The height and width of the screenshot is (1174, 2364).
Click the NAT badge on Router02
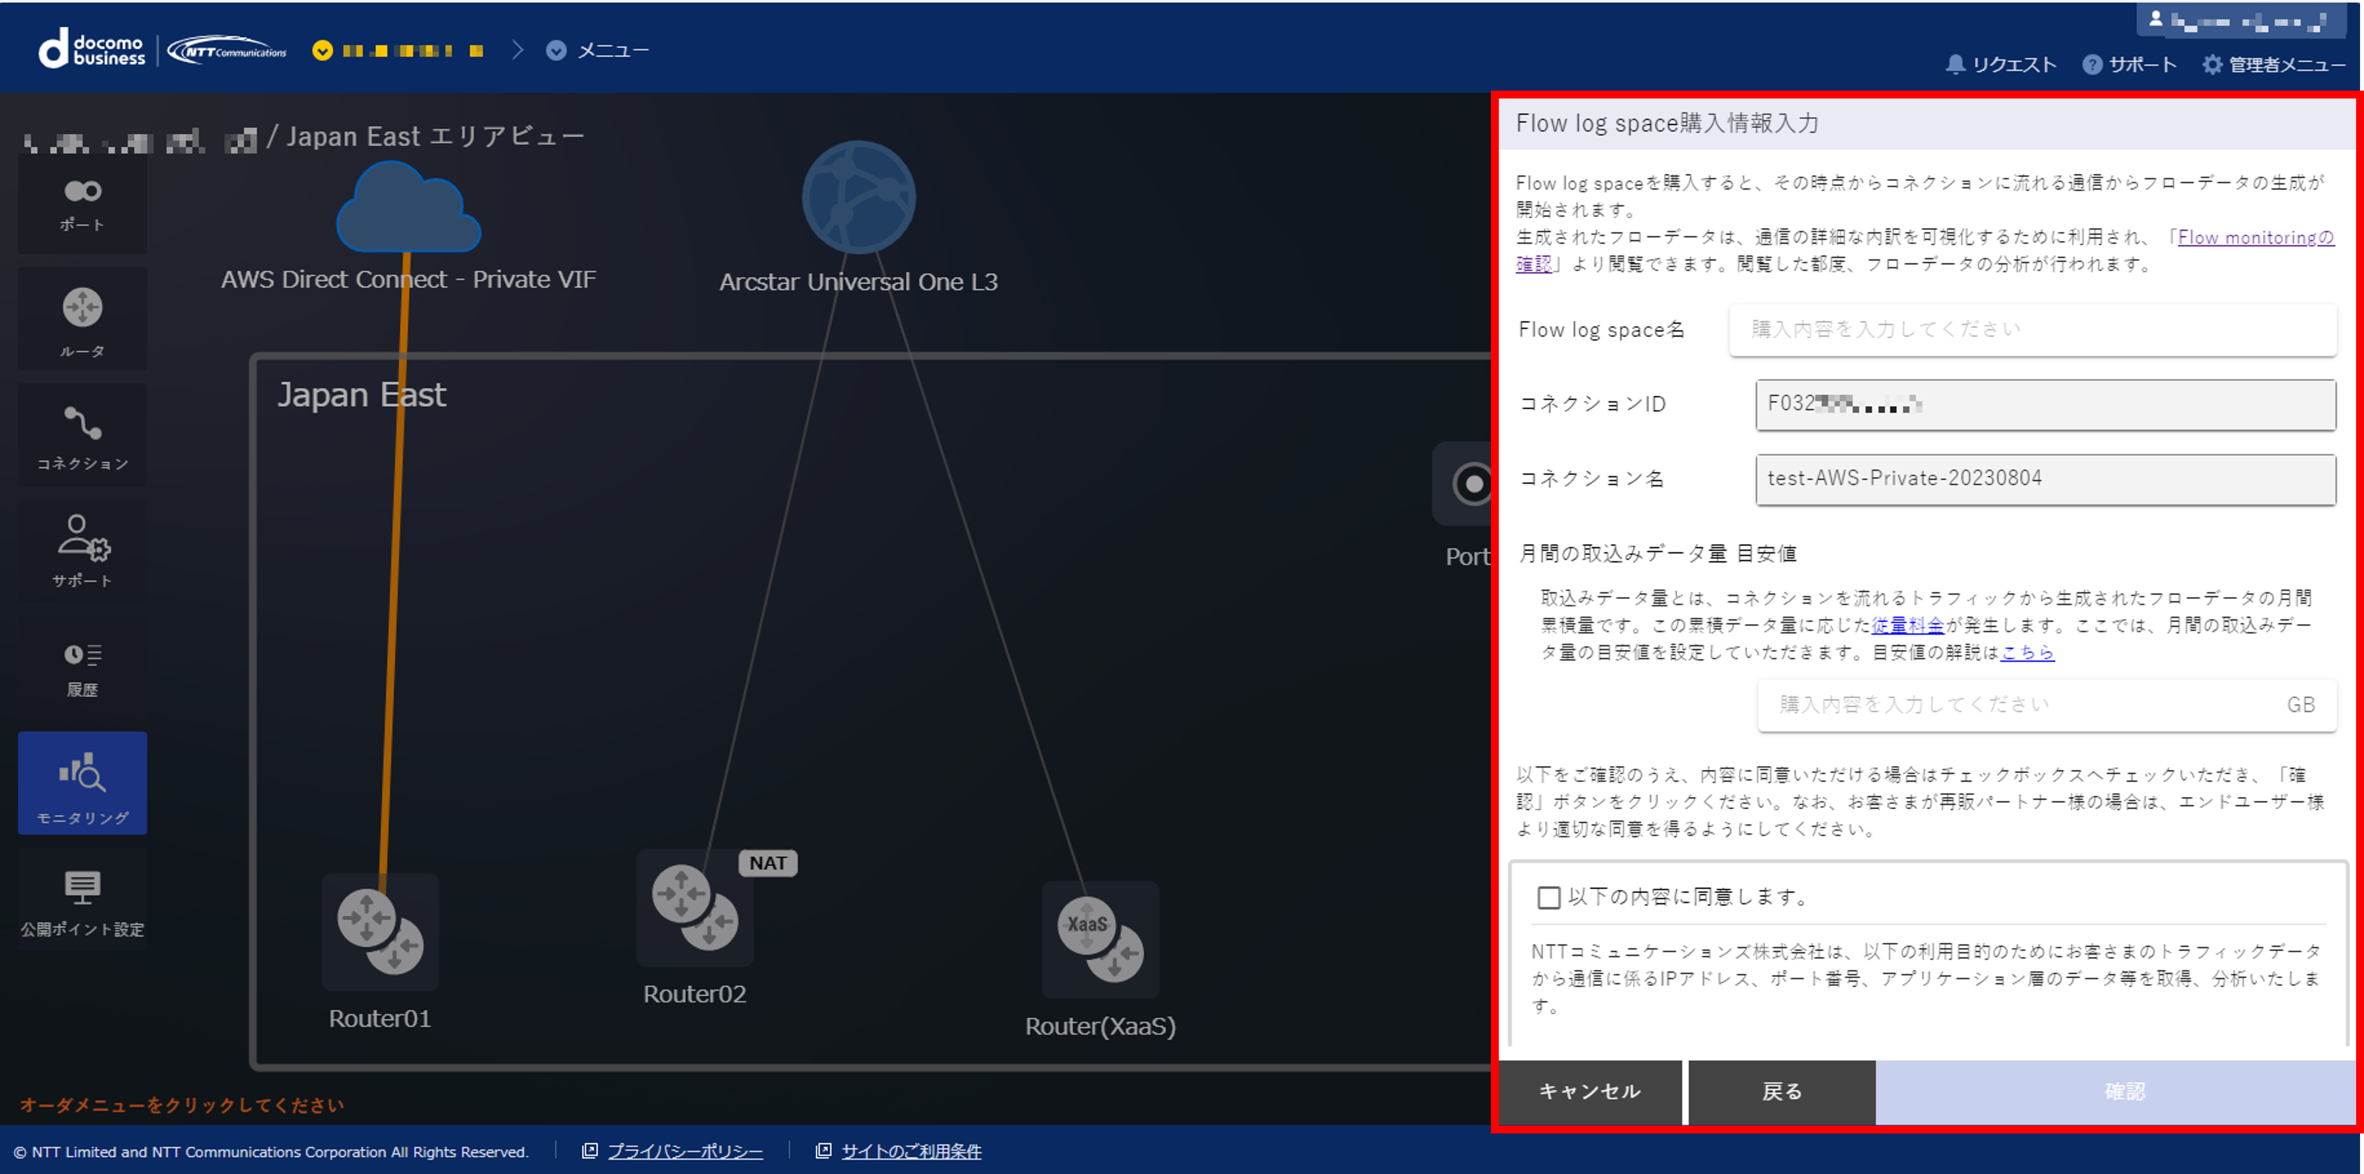[x=768, y=863]
